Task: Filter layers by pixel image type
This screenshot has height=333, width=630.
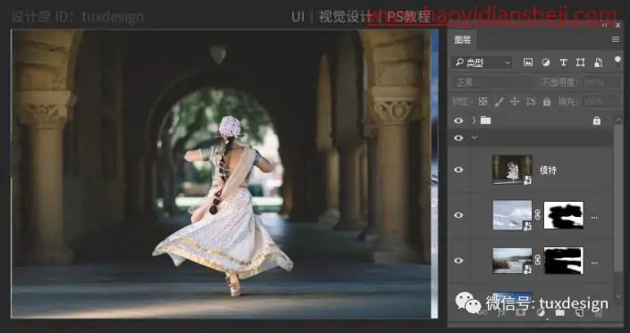Action: point(527,62)
